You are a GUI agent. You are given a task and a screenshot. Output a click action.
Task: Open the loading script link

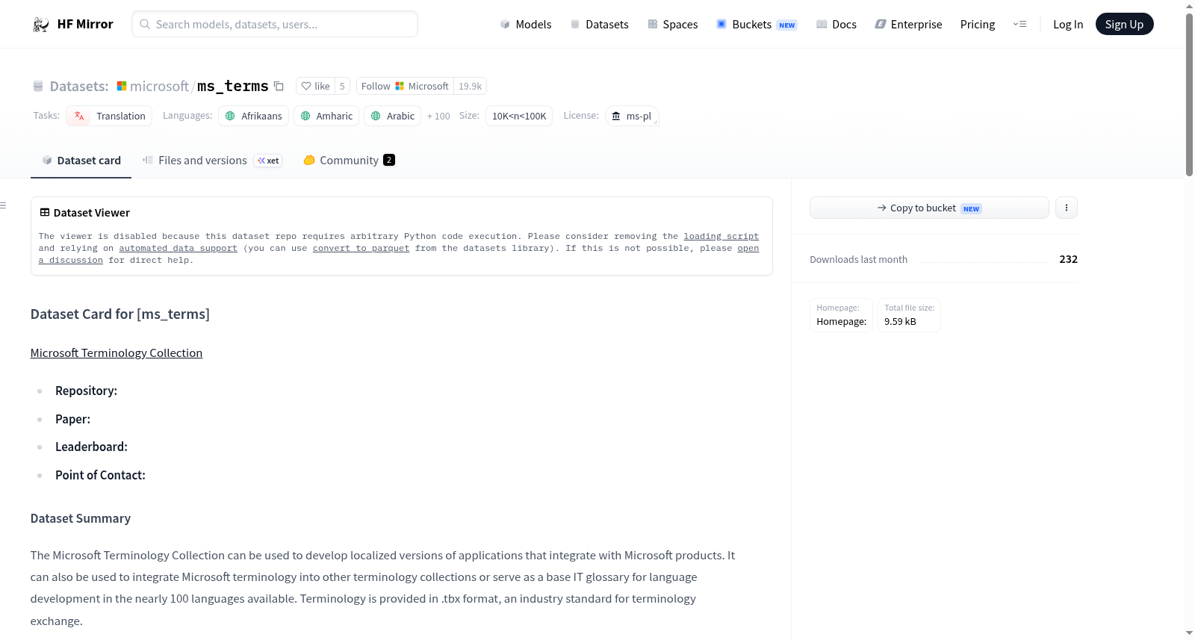tap(721, 236)
